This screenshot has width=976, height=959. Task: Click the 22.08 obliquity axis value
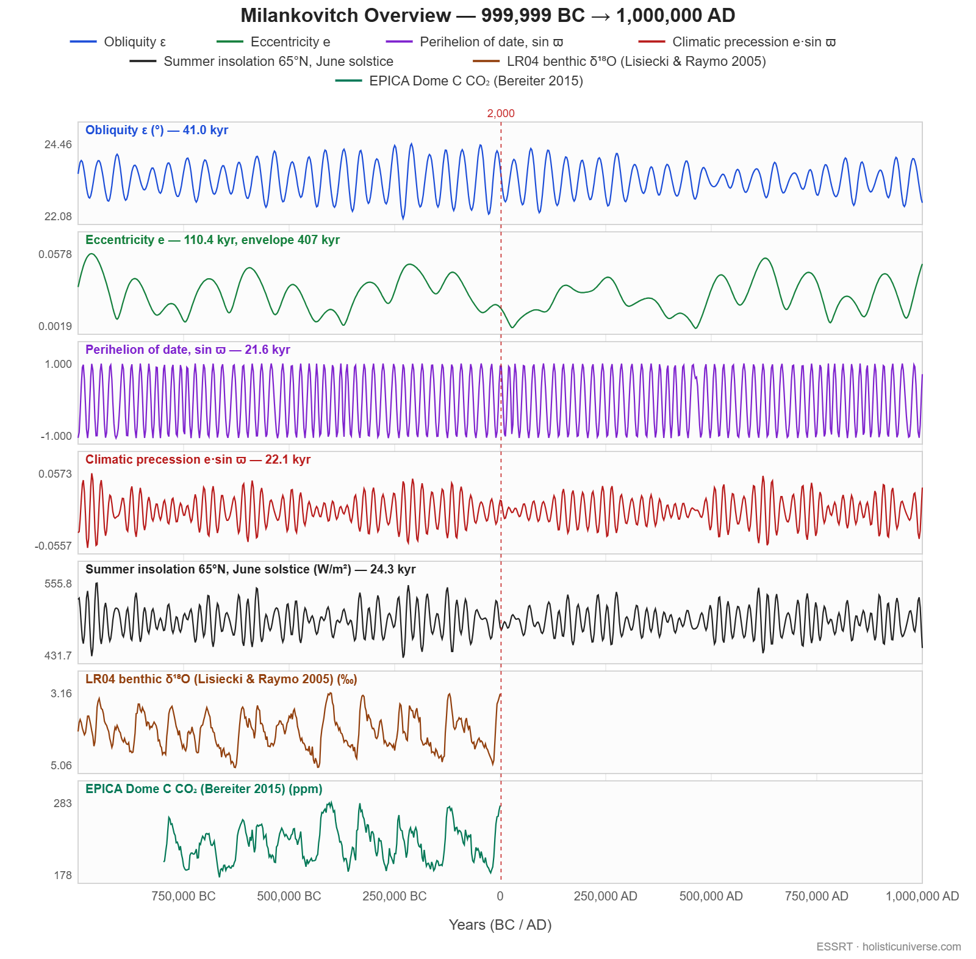tap(58, 217)
